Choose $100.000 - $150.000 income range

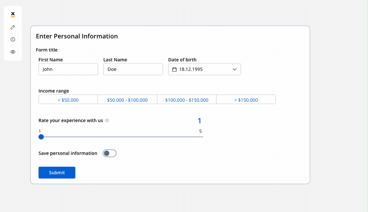coord(186,99)
